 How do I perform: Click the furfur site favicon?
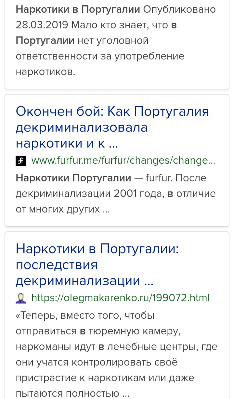(x=20, y=161)
